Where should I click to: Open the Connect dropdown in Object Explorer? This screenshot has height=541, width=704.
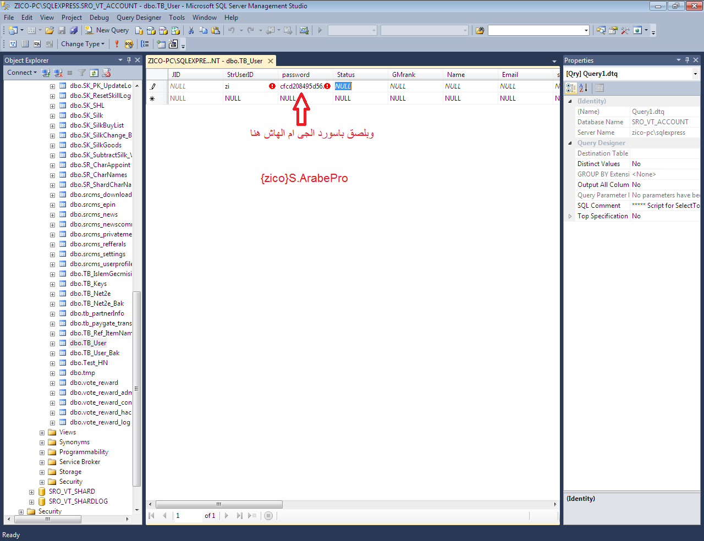22,73
